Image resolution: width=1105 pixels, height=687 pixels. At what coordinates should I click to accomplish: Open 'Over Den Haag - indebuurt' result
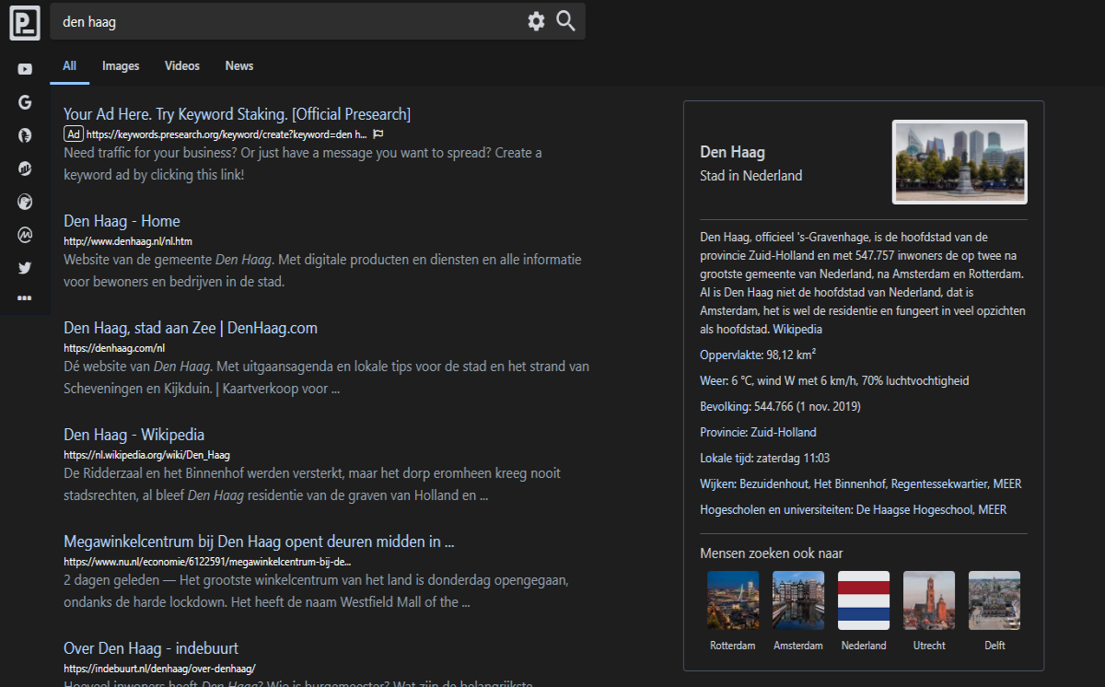click(x=151, y=648)
